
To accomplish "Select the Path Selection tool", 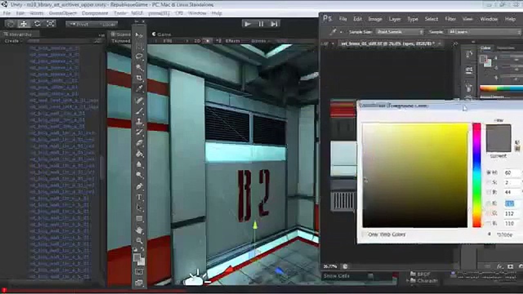I will [139, 208].
